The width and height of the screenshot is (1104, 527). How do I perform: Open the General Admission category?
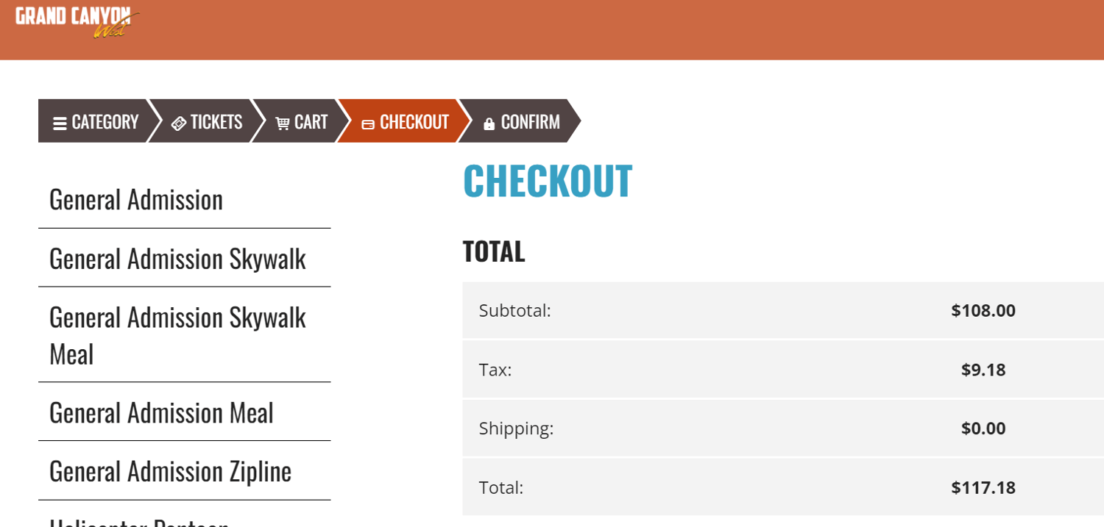click(x=135, y=199)
